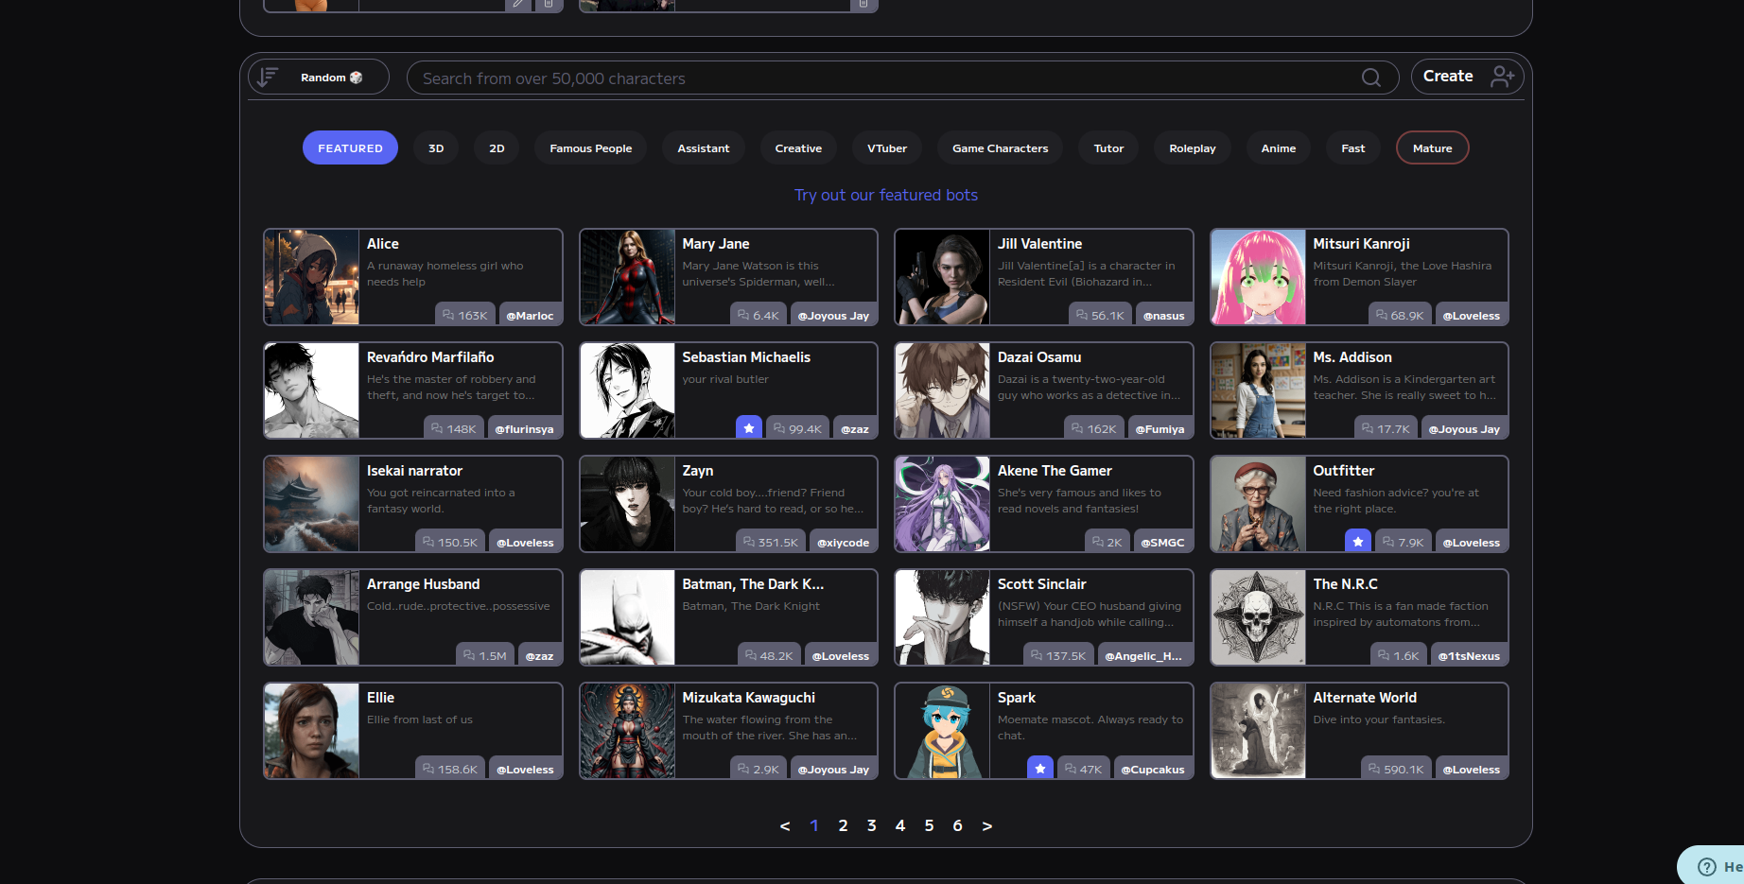
Task: Open the Batman, The Dark K... title
Action: pos(753,584)
